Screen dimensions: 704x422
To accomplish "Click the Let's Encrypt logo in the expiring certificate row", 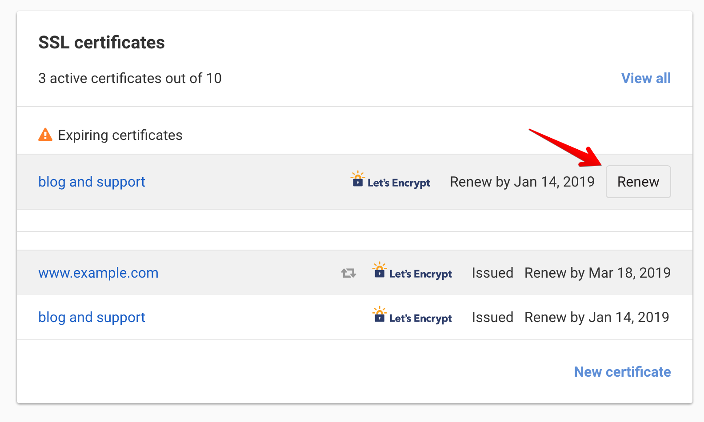I will pyautogui.click(x=390, y=181).
